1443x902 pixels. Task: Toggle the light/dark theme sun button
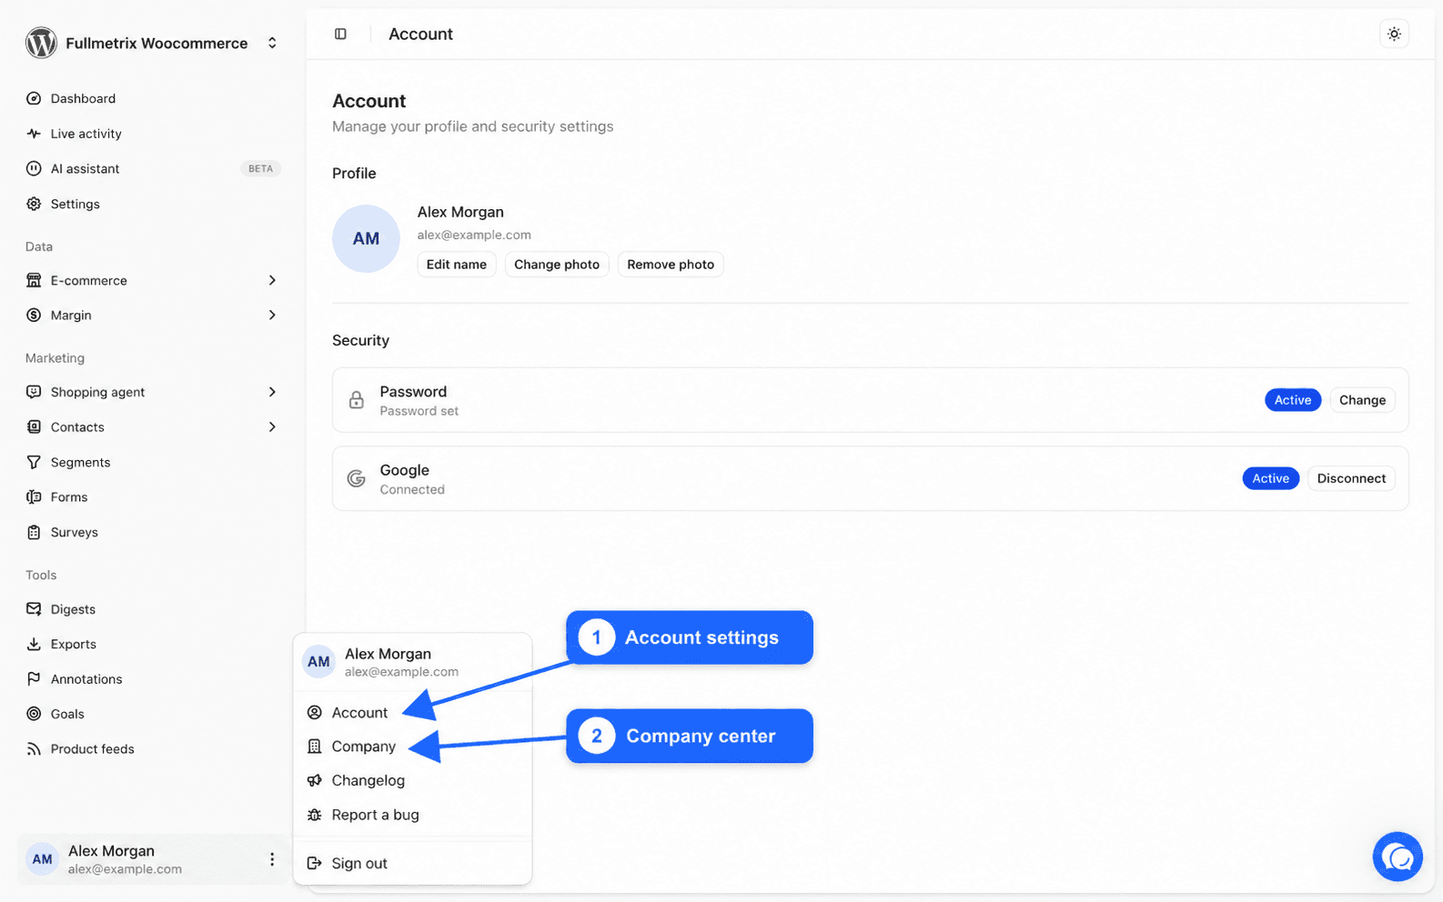coord(1394,34)
